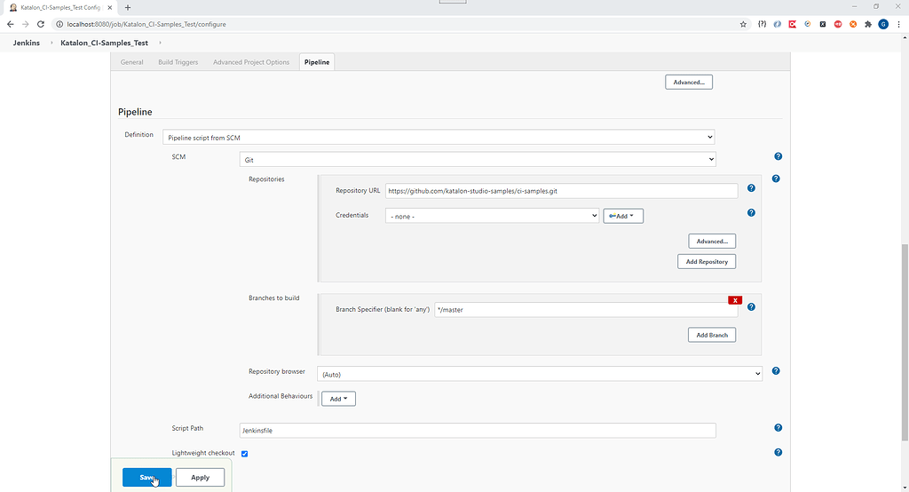Viewport: 909px width, 492px height.
Task: Untick the Lightweight checkout checkbox
Action: click(245, 454)
